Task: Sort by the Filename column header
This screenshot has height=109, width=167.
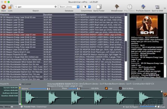Action: [x=21, y=14]
